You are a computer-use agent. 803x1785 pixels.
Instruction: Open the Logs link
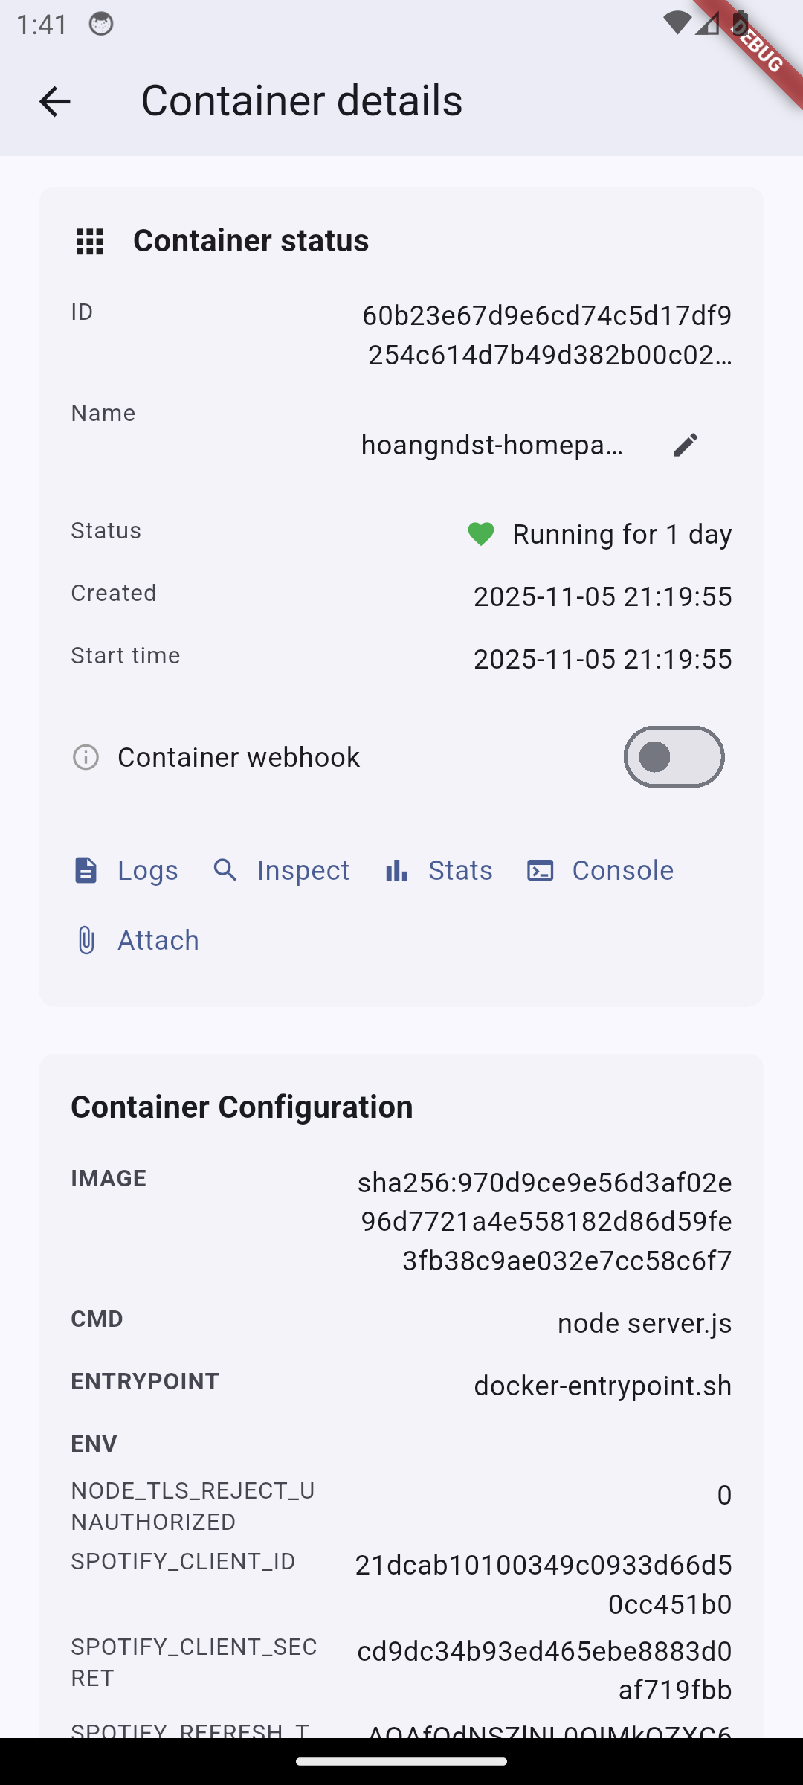[x=147, y=870]
